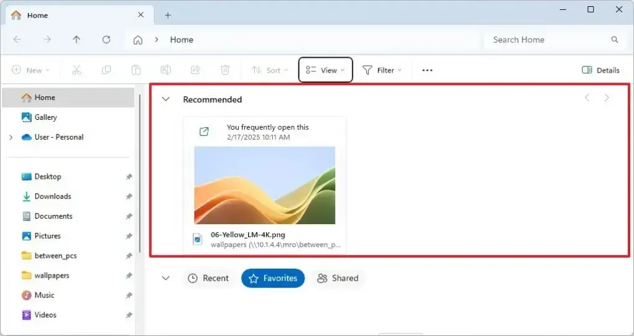Screen dimensions: 634x336
Task: Click the next arrow in Recommended section
Action: (x=607, y=98)
